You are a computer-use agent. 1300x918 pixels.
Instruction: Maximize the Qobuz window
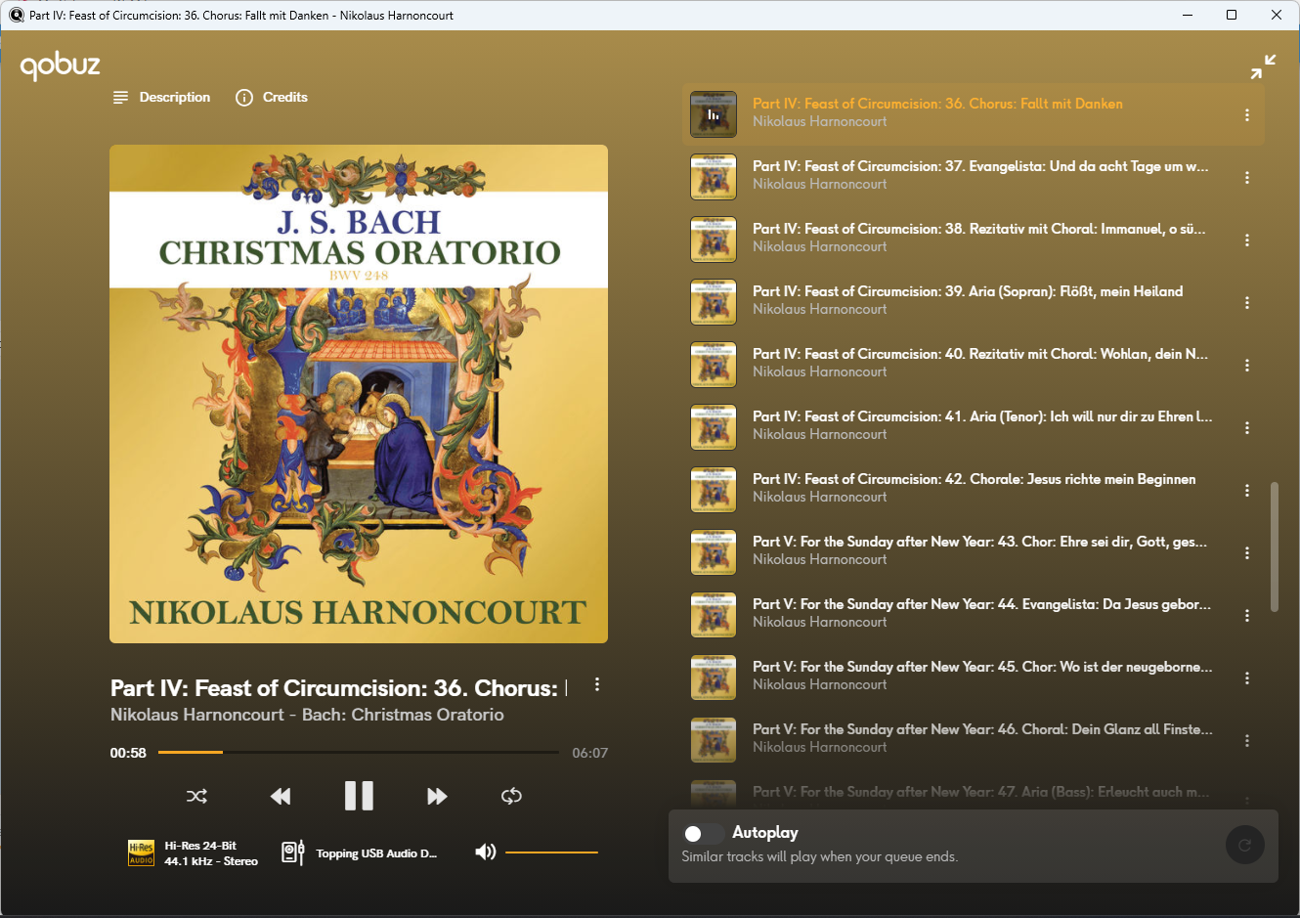pyautogui.click(x=1232, y=15)
